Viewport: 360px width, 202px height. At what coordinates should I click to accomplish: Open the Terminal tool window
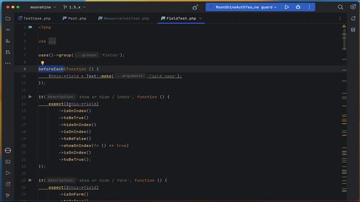(8, 162)
